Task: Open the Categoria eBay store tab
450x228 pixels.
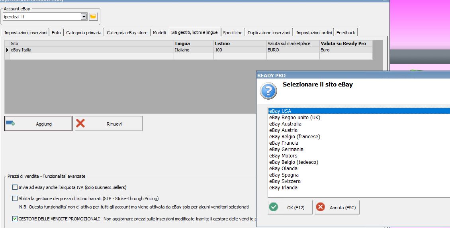Action: (x=127, y=33)
